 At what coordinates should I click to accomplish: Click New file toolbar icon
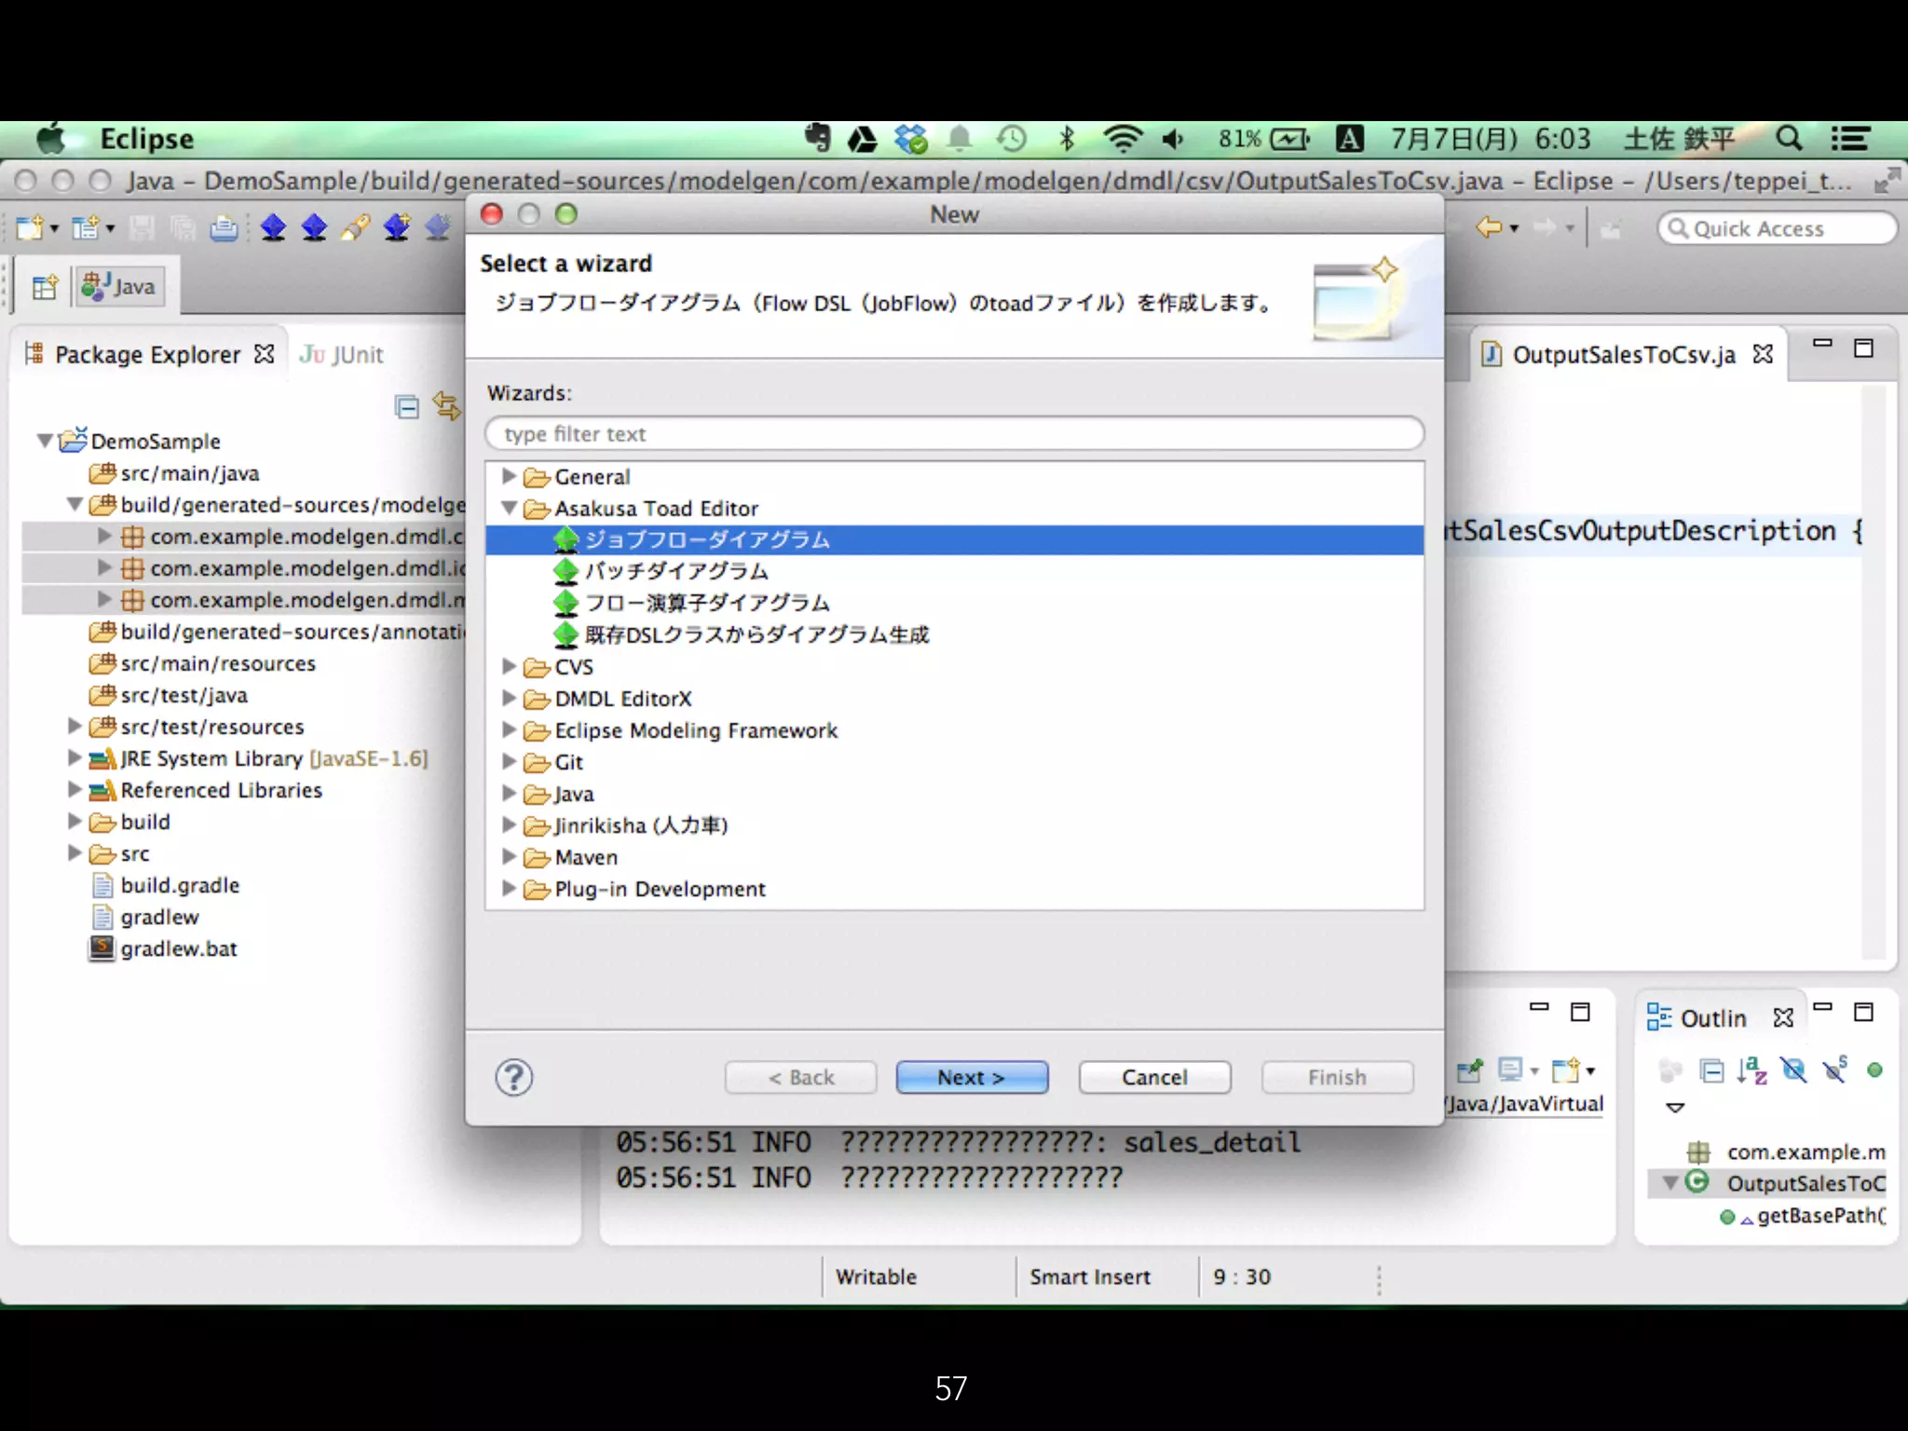point(30,228)
